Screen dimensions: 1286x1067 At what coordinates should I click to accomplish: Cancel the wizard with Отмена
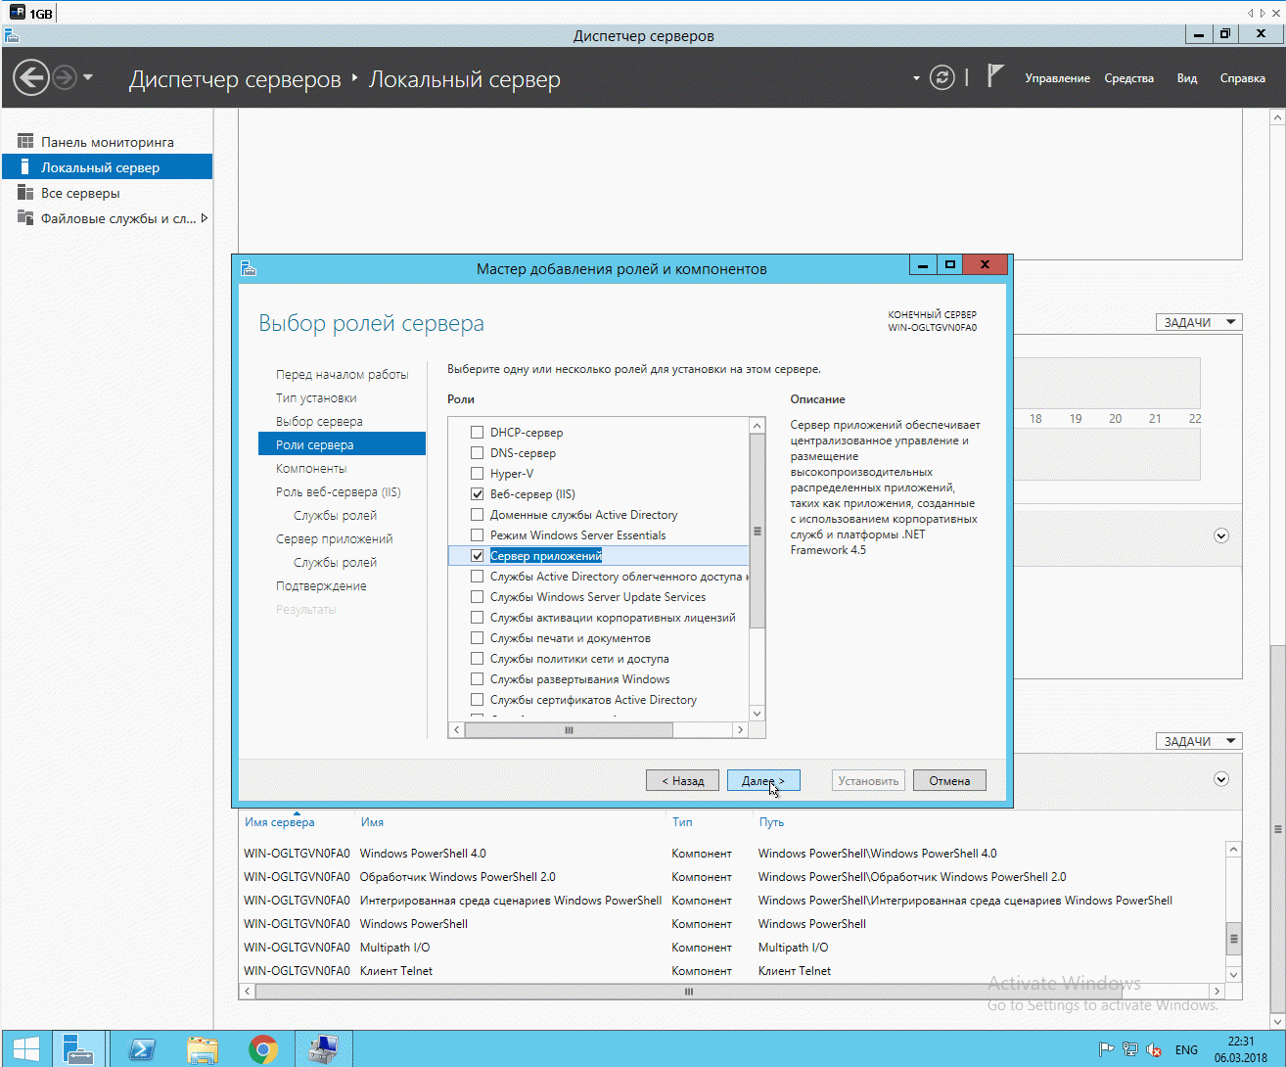point(949,780)
